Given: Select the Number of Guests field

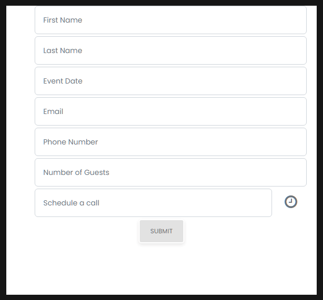Looking at the screenshot, I should (x=171, y=172).
